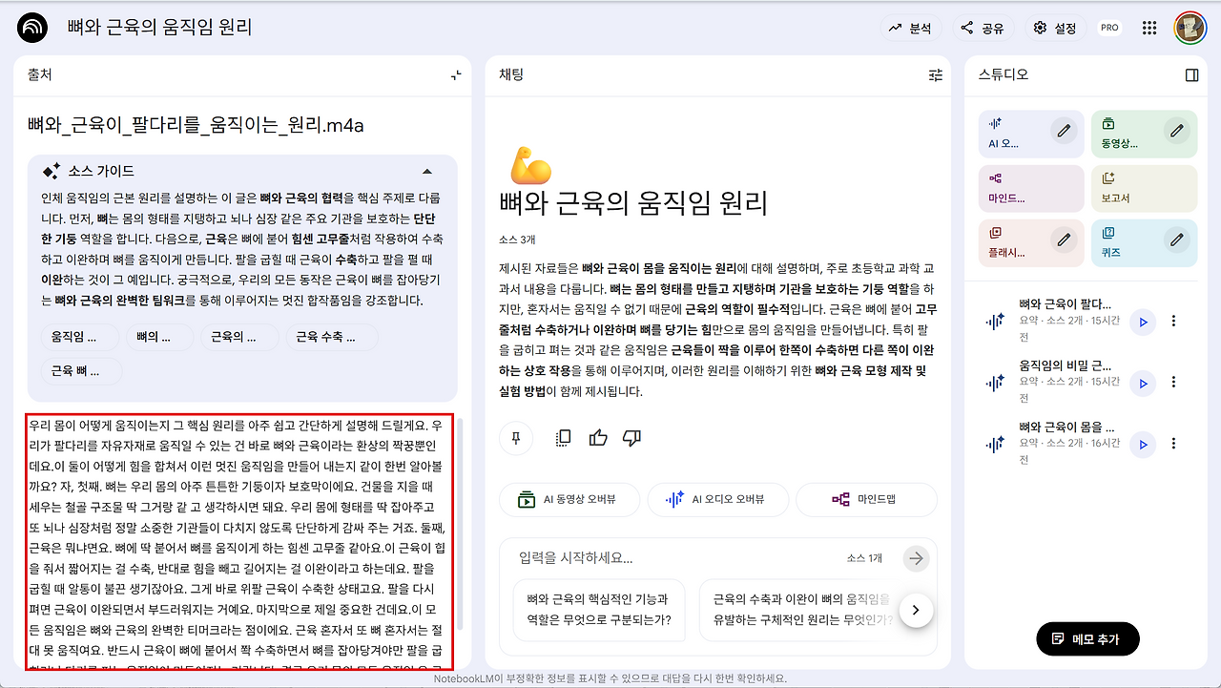Open the Google apps grid
This screenshot has height=688, width=1221.
1149,28
